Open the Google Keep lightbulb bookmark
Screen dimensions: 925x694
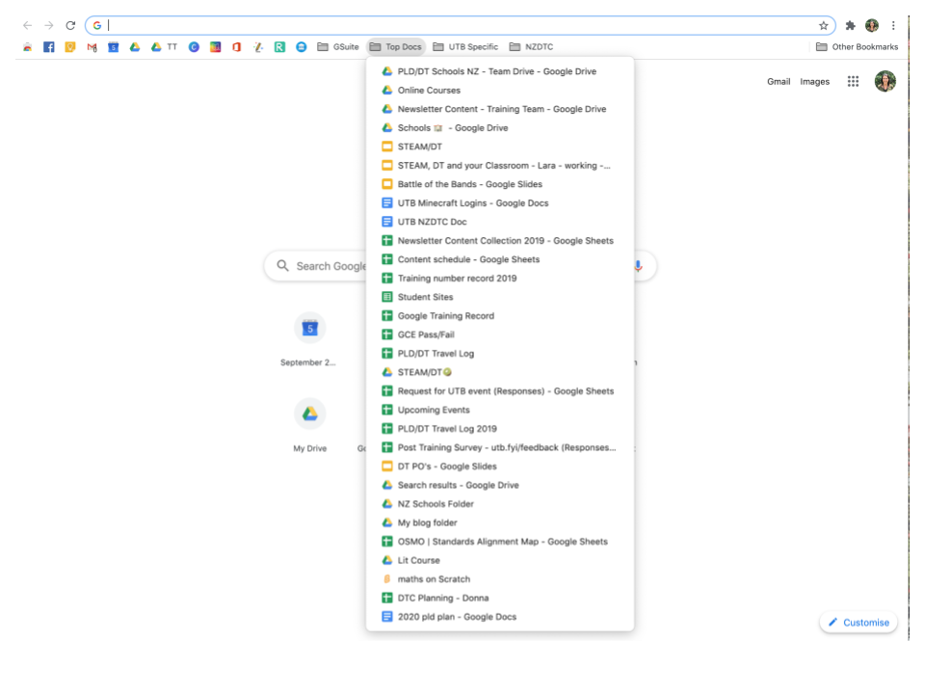[70, 47]
